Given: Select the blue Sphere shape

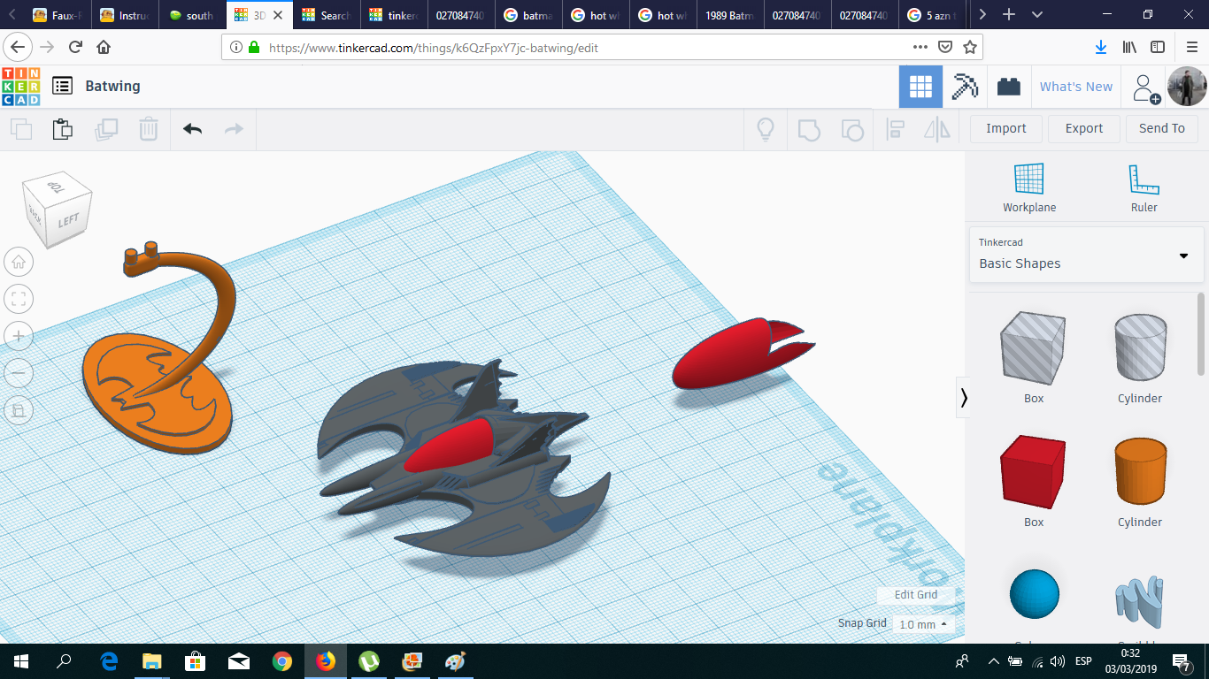Looking at the screenshot, I should click(1034, 594).
